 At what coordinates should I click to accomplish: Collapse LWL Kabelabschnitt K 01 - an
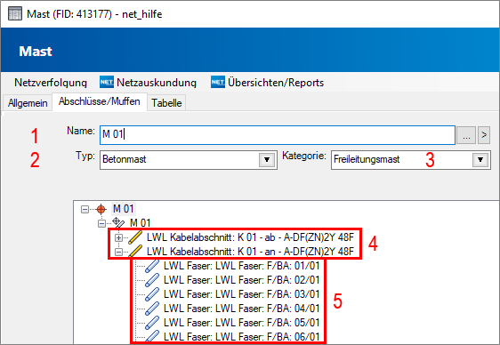[118, 252]
